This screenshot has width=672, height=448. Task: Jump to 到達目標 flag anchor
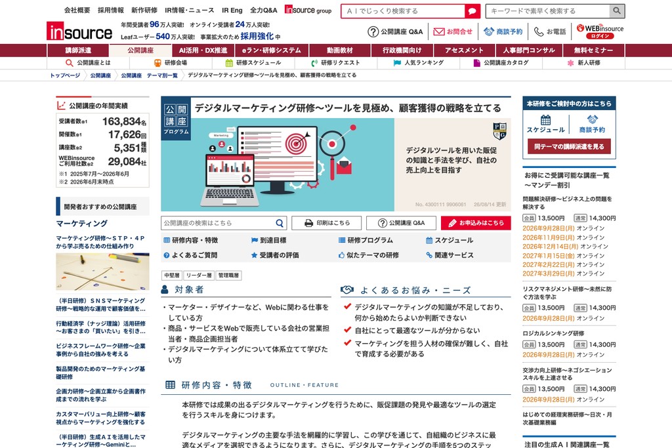pyautogui.click(x=268, y=240)
